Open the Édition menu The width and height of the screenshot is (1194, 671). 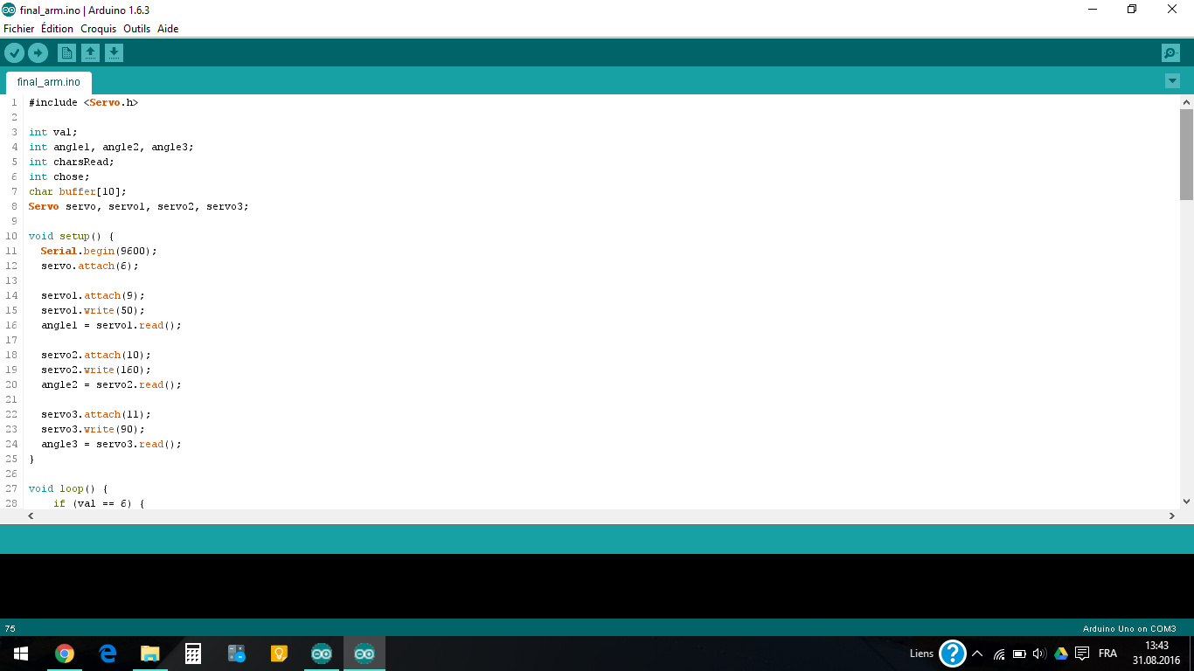(x=58, y=29)
